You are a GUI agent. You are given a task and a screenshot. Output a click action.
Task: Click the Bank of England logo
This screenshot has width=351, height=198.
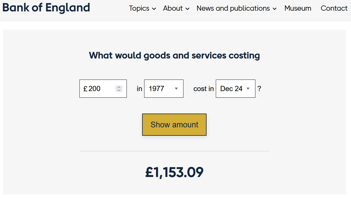coord(46,8)
